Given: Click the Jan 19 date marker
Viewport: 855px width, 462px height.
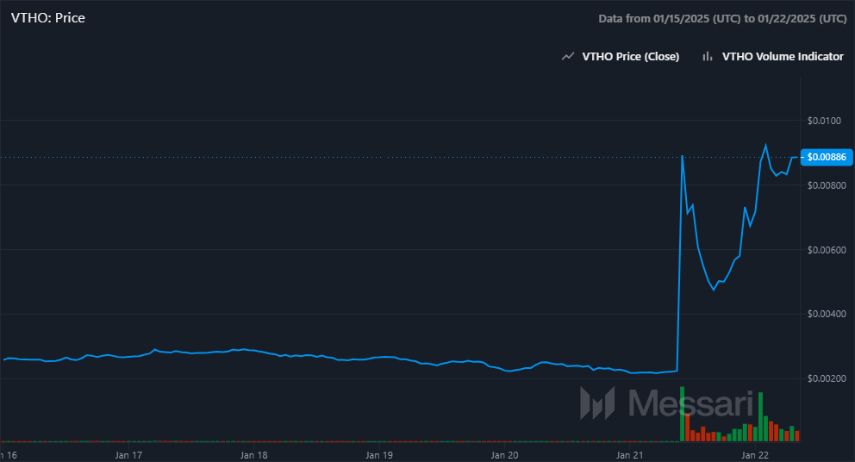Looking at the screenshot, I should click(x=379, y=453).
